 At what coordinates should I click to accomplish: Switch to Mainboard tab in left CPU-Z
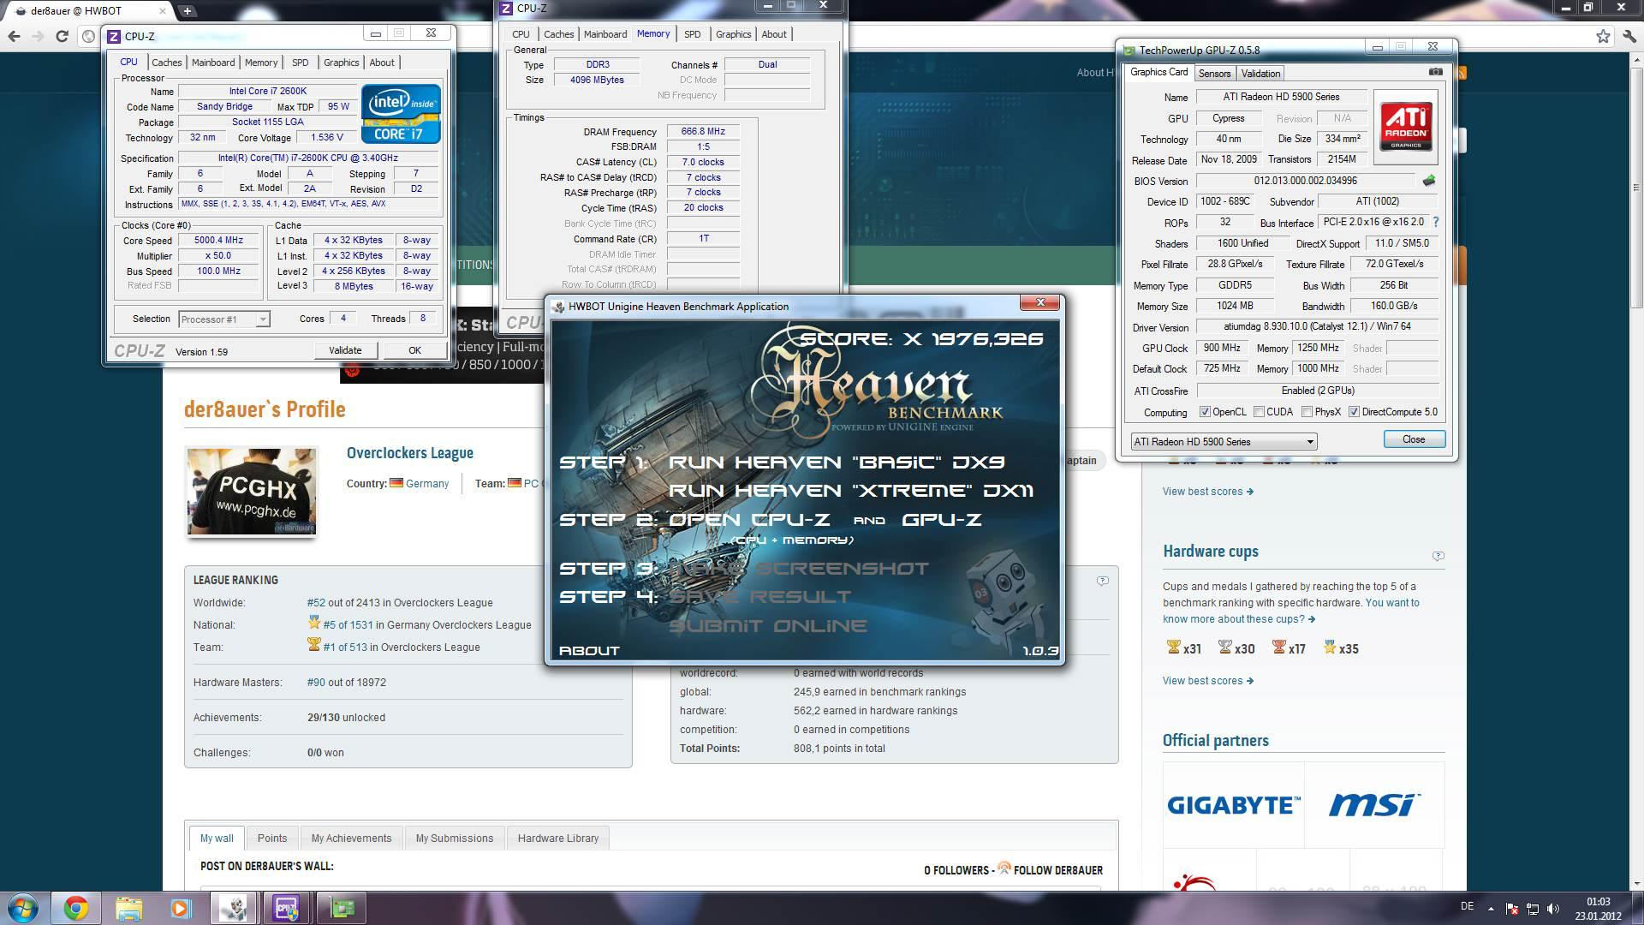pyautogui.click(x=213, y=63)
